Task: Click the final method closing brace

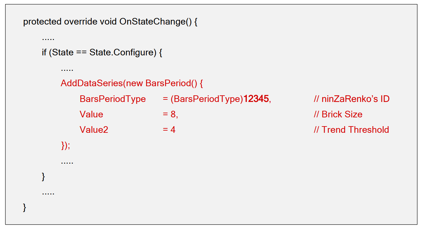Action: [25, 207]
